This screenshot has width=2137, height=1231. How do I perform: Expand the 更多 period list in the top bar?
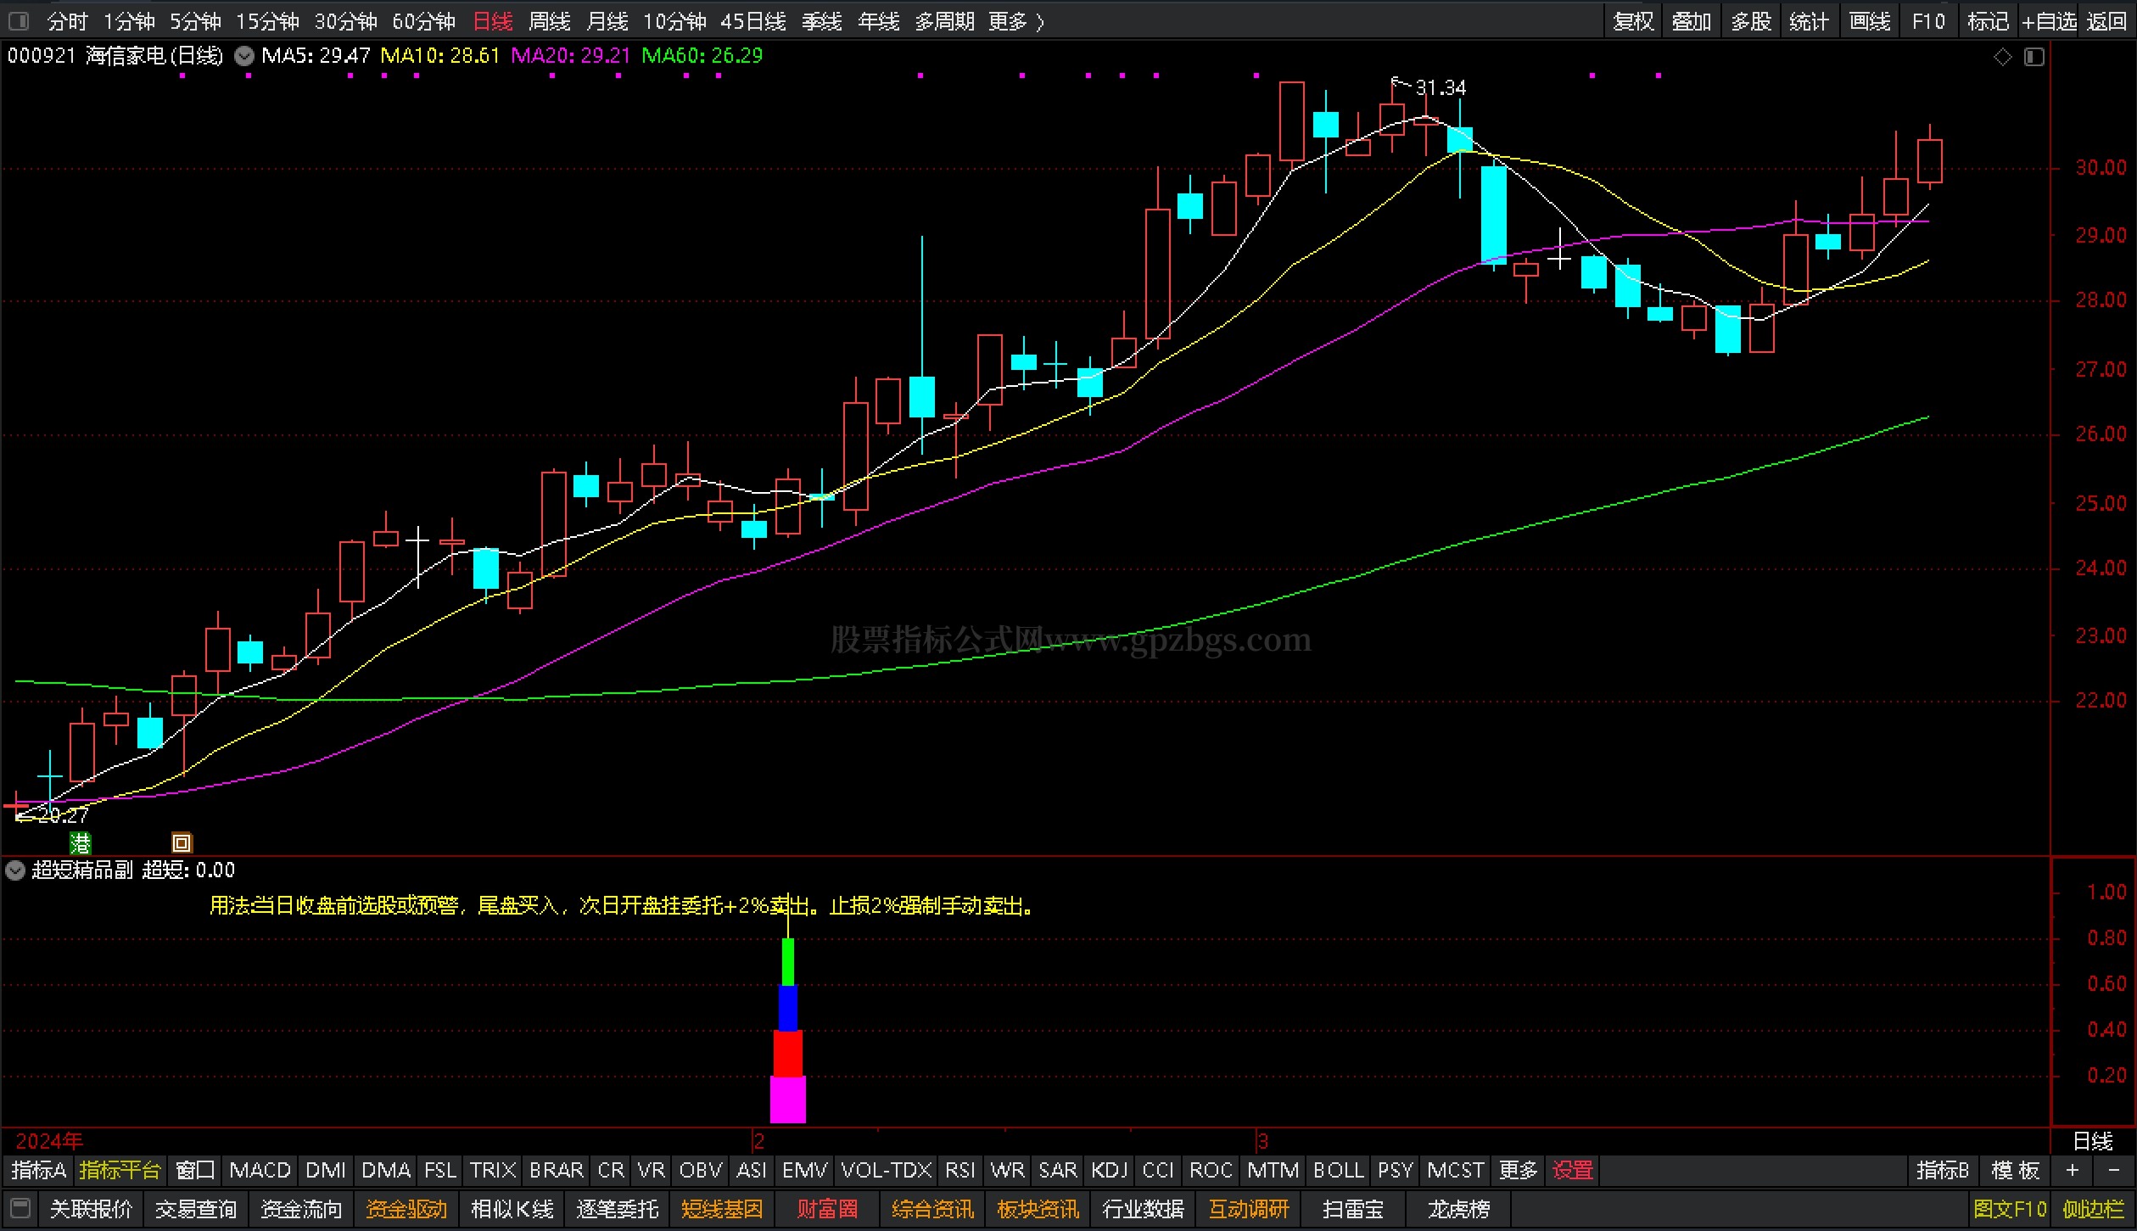(x=1015, y=20)
